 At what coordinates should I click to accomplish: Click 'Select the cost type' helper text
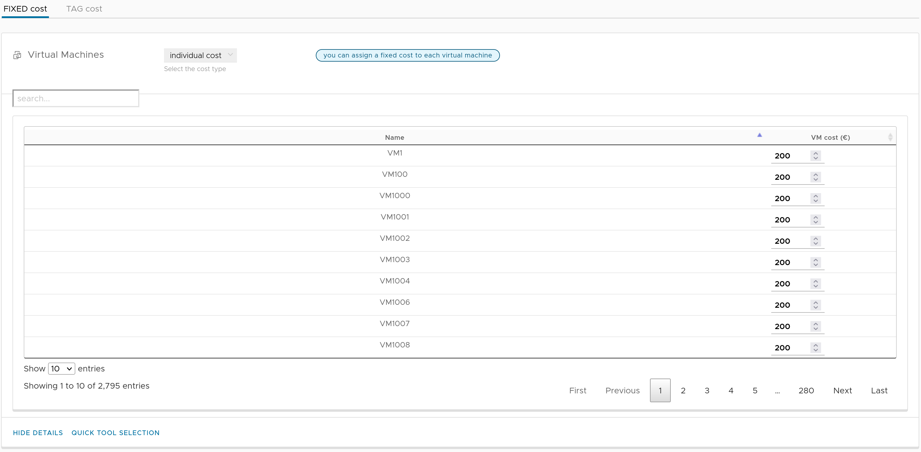coord(195,69)
